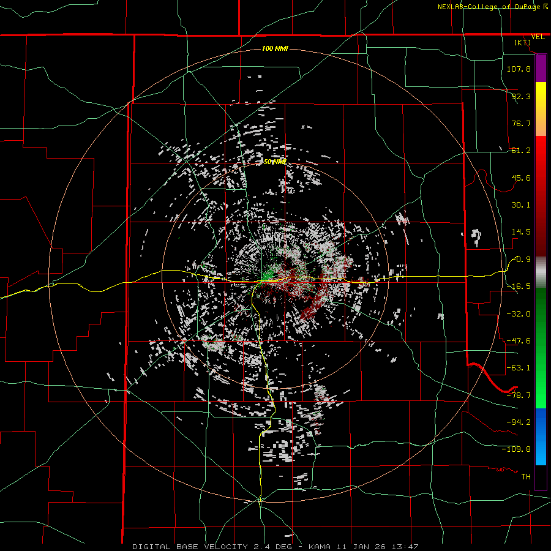Click the Digital Base Velocity KAMA caption
This screenshot has height=551, width=551.
[275, 547]
